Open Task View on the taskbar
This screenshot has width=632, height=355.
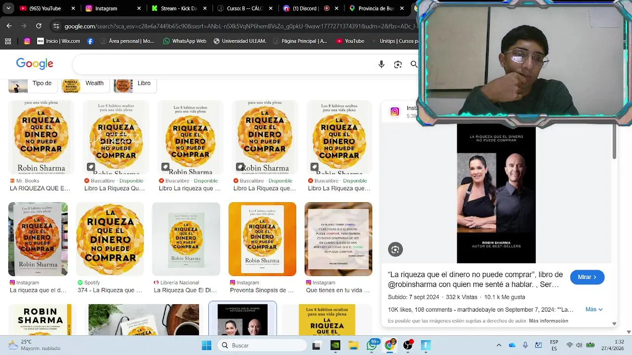(316, 345)
